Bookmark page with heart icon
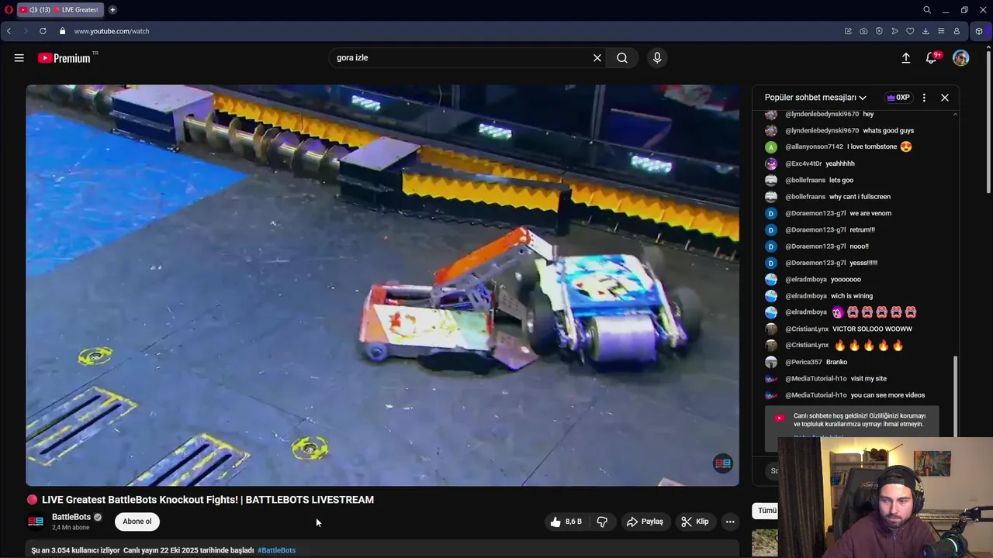 pos(910,31)
